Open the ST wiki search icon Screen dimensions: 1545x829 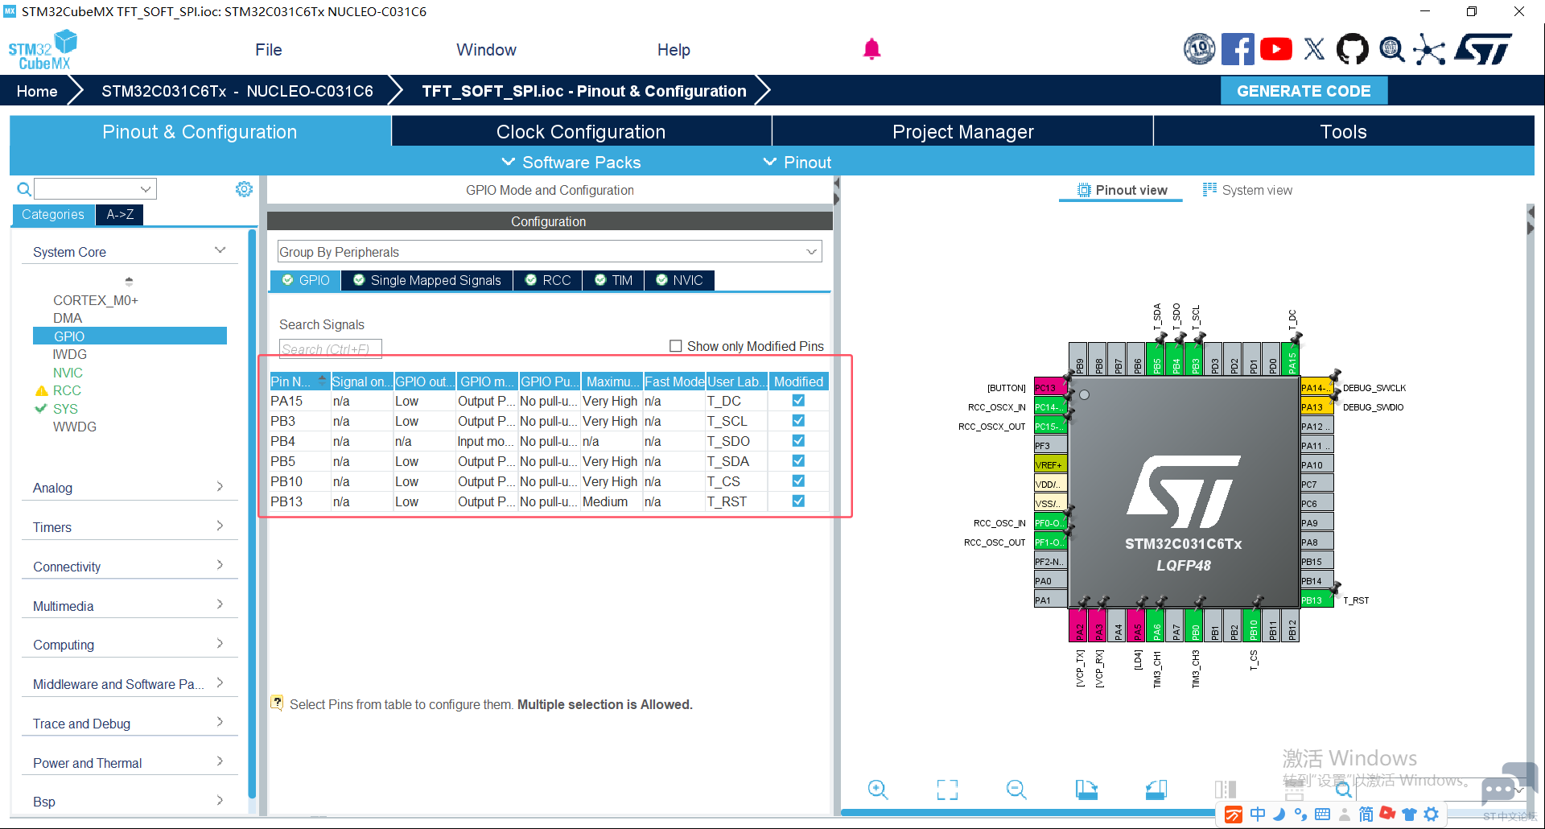(1391, 49)
